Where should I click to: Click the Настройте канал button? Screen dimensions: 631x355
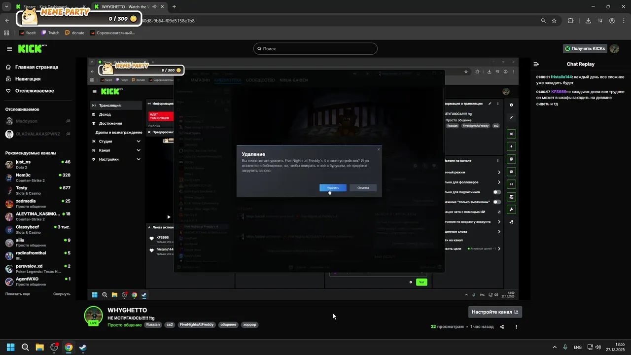[495, 312]
